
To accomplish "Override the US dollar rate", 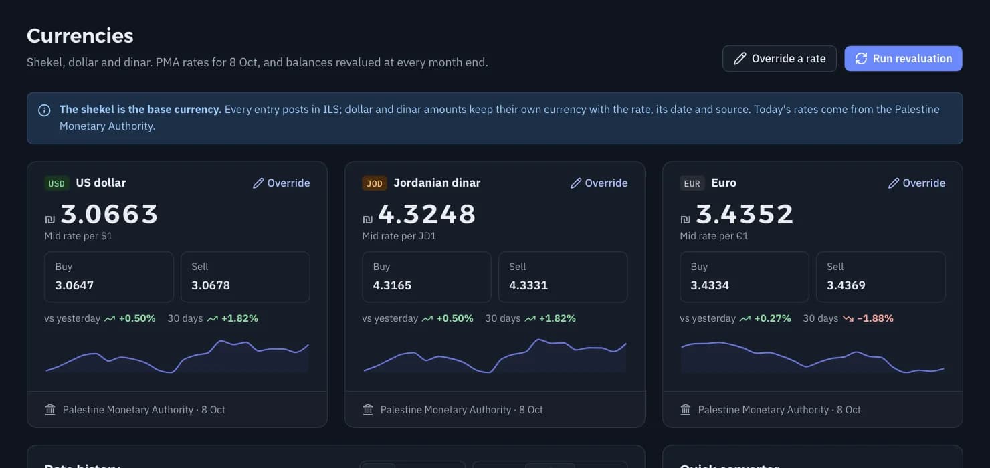I will coord(282,183).
